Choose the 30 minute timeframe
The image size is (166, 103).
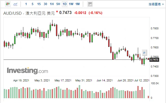point(45,4)
